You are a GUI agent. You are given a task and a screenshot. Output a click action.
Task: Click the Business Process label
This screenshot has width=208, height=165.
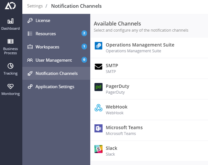tap(10, 51)
